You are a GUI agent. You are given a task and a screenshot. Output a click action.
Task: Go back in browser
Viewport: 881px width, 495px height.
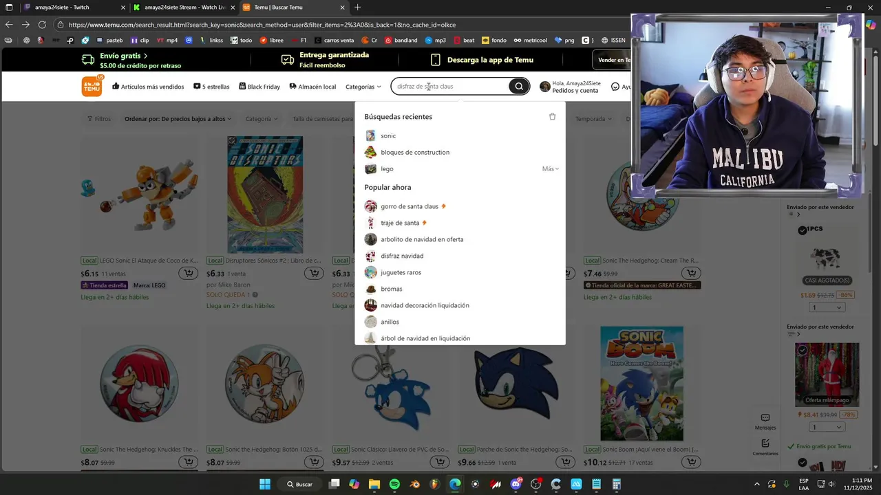(x=9, y=25)
